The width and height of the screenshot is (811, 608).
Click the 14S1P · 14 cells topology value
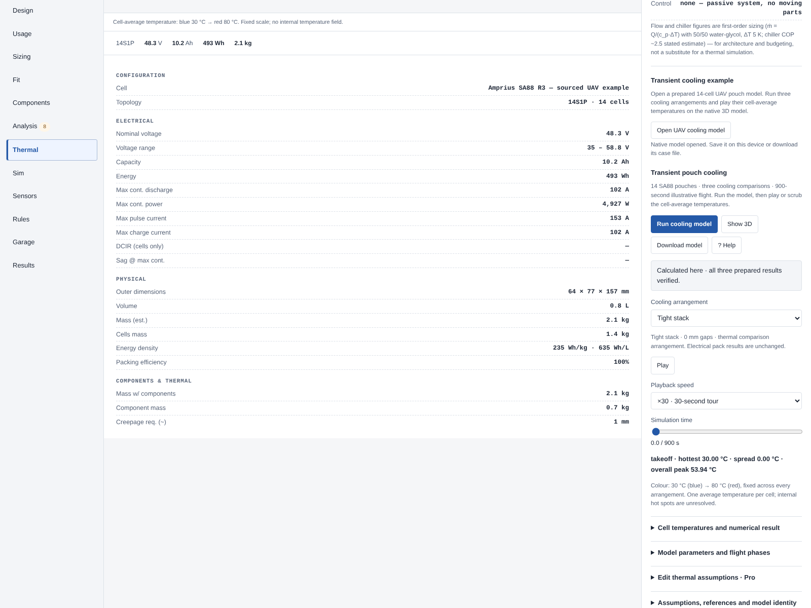pos(598,102)
